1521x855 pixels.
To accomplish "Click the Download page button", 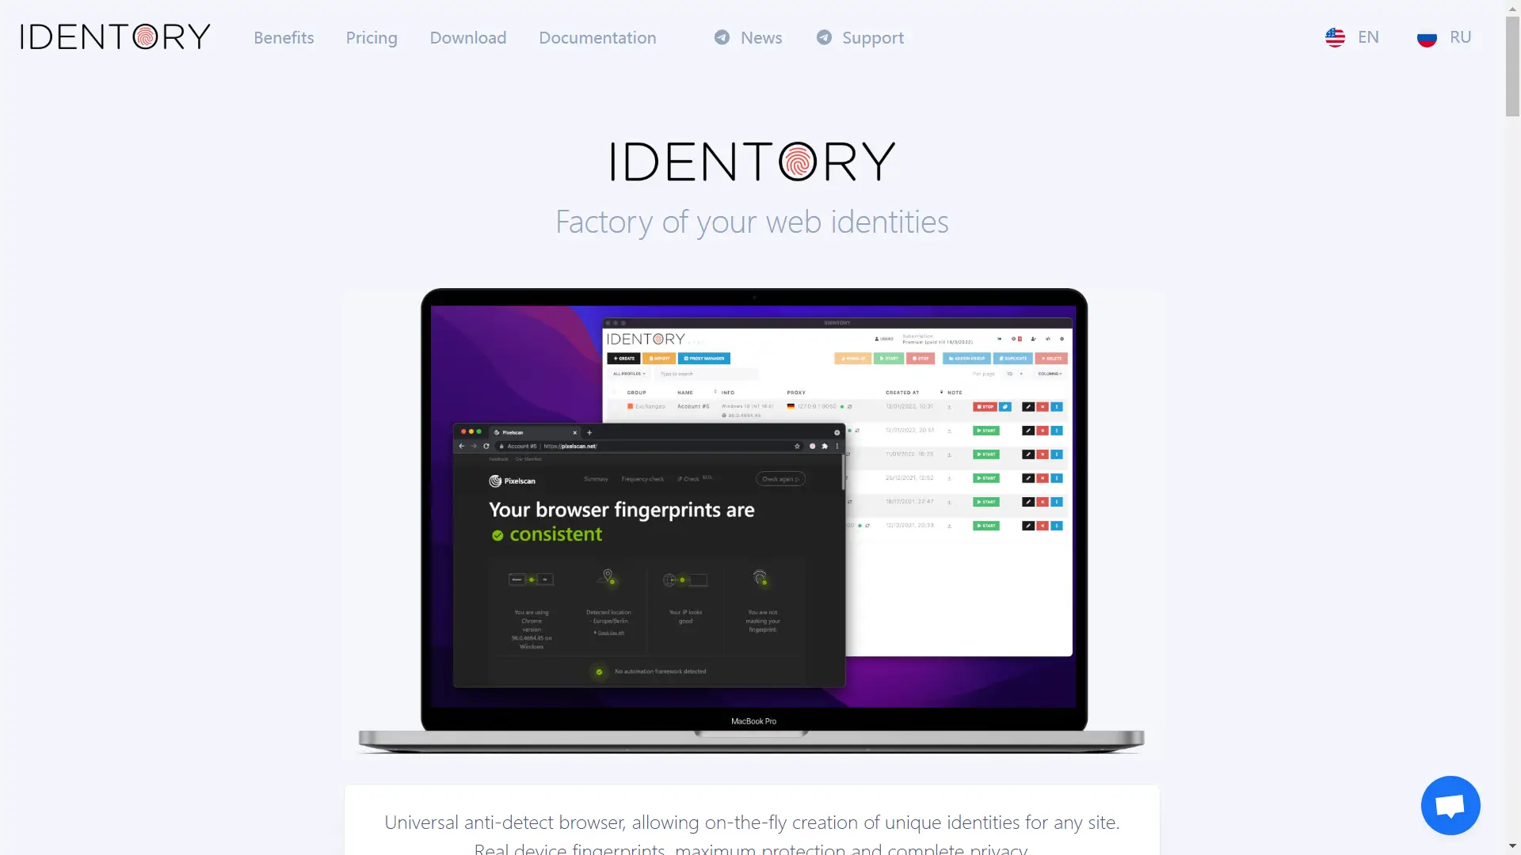I will point(467,37).
